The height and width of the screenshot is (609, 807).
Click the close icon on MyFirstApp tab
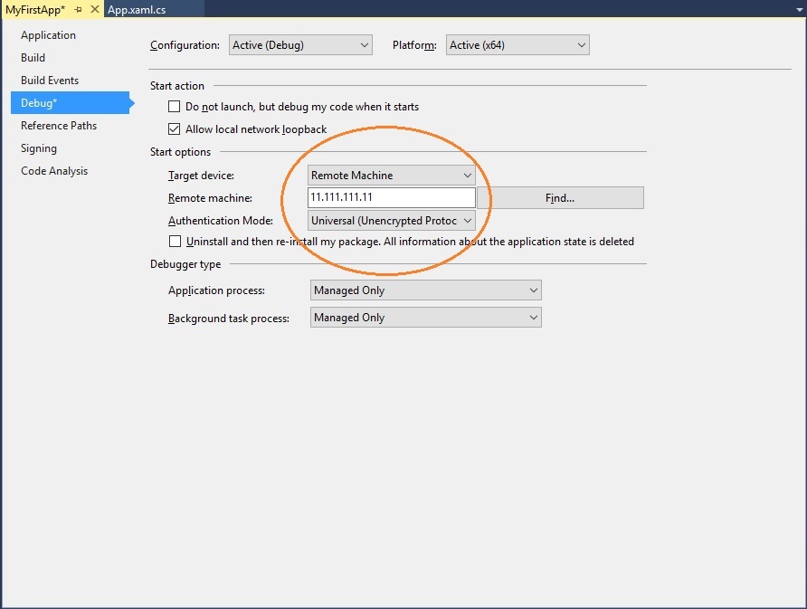point(94,9)
